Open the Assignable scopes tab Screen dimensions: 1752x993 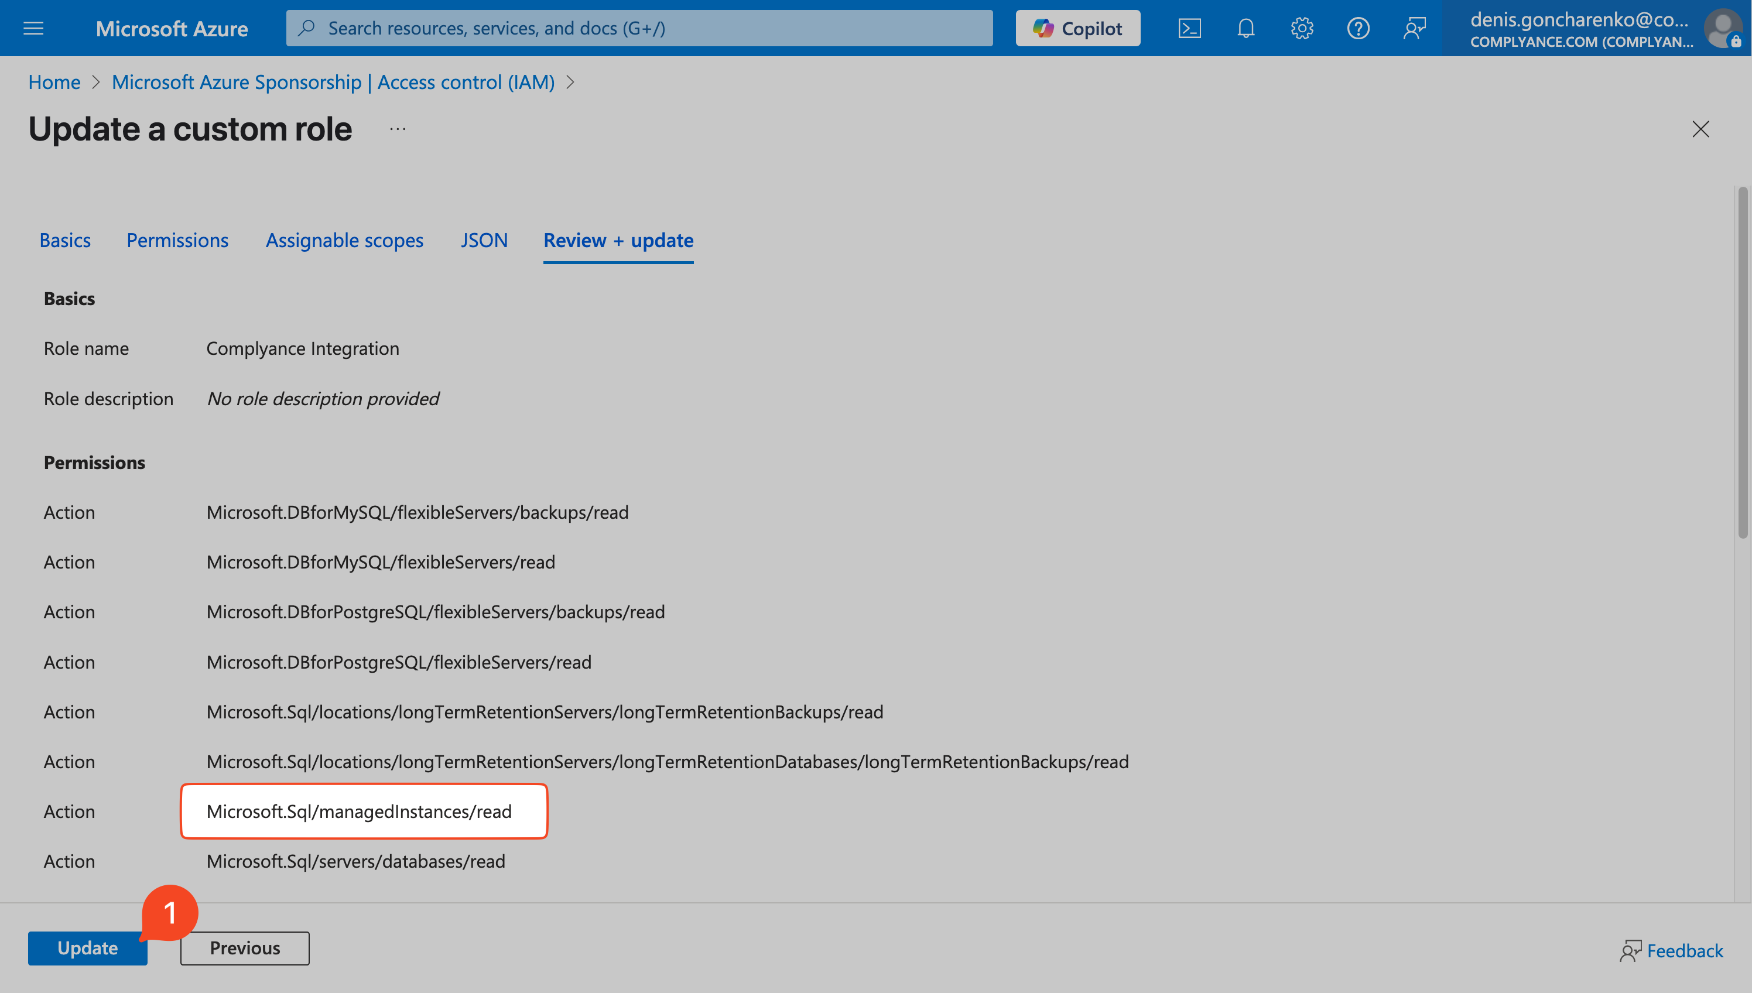[344, 240]
